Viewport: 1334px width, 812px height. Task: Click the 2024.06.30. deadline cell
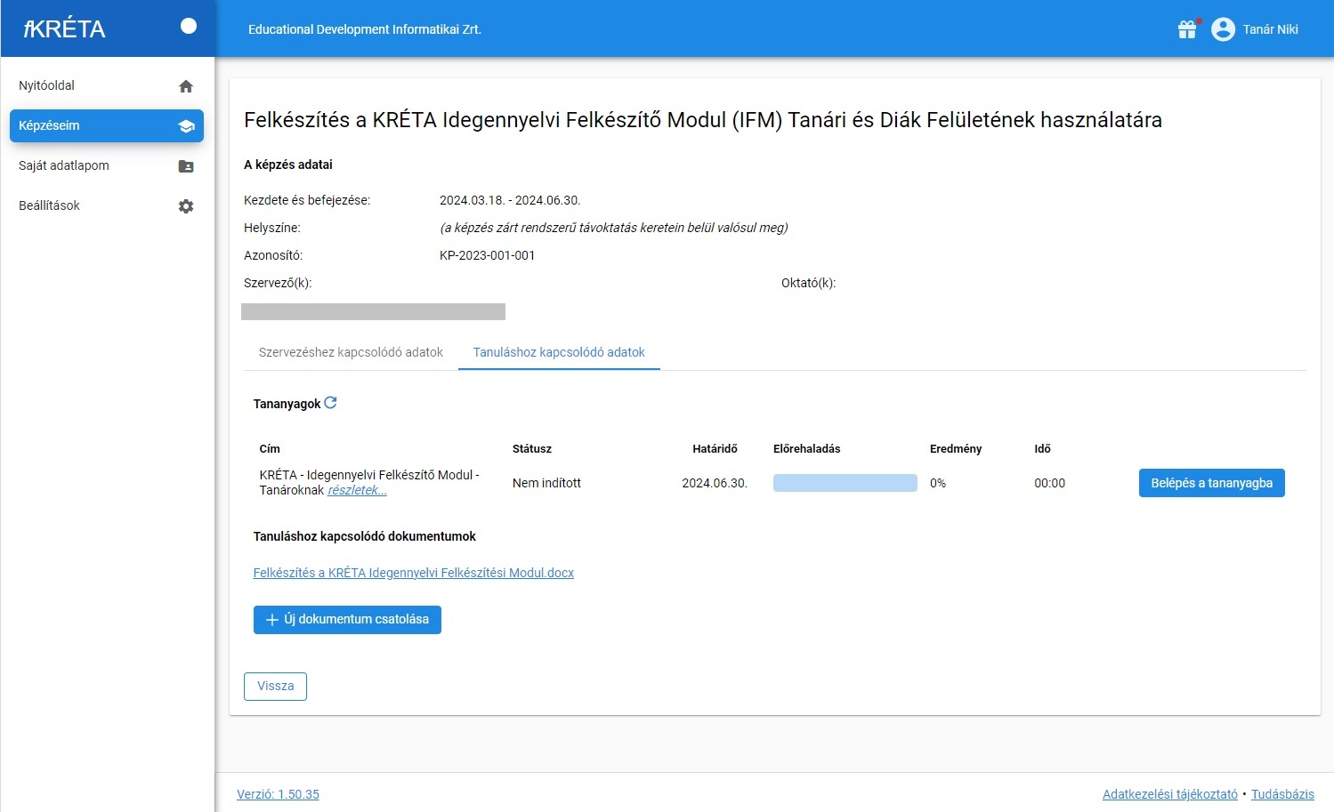click(715, 483)
